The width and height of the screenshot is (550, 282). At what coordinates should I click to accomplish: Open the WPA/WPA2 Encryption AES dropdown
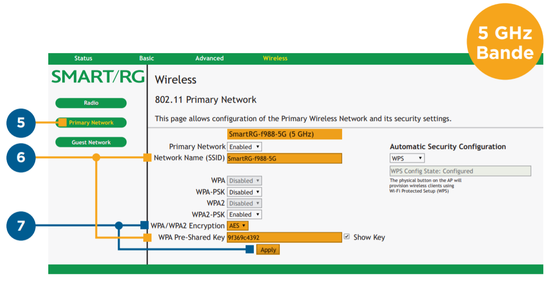pos(238,226)
